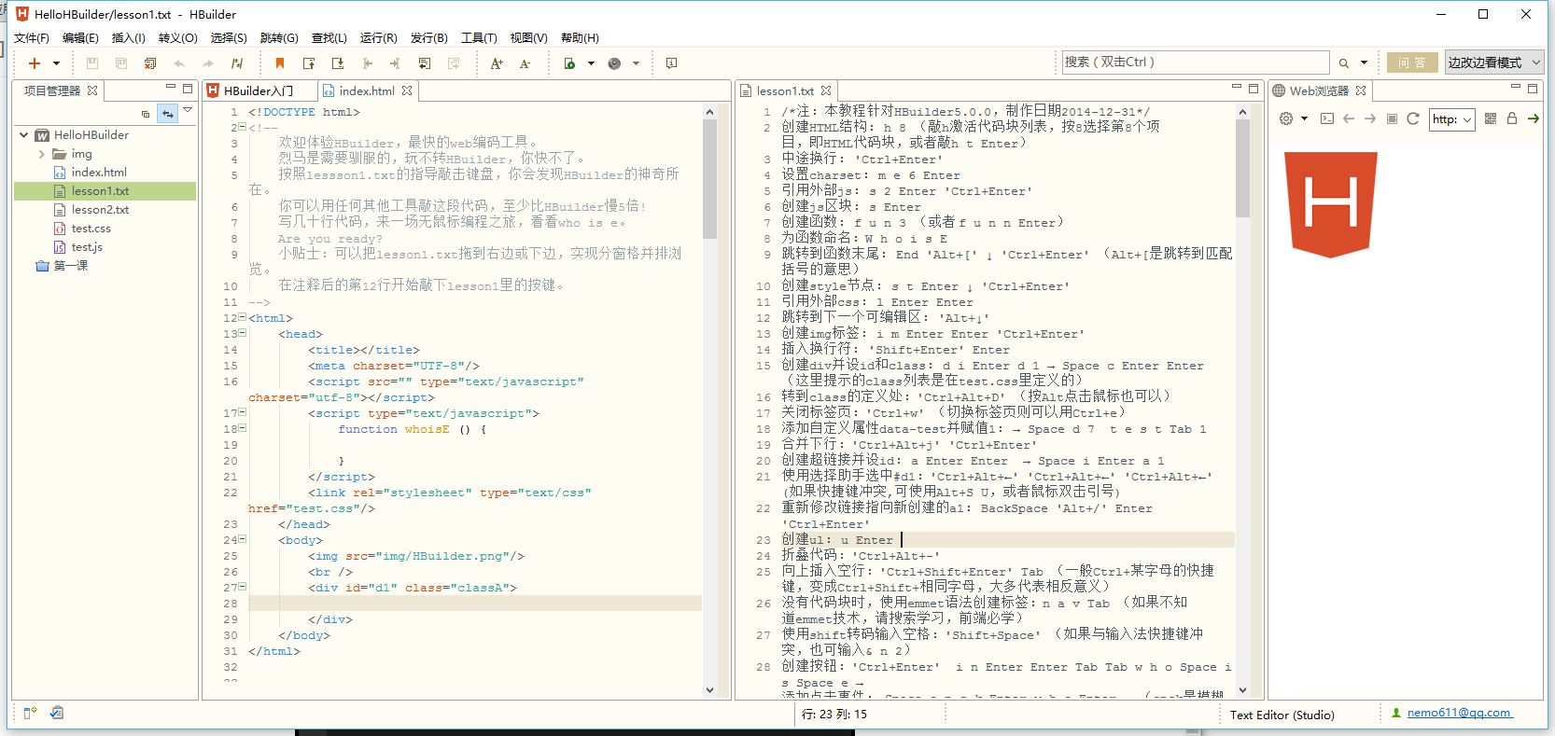Fold the function at line 18
Screen dimensions: 1555x736
243,428
